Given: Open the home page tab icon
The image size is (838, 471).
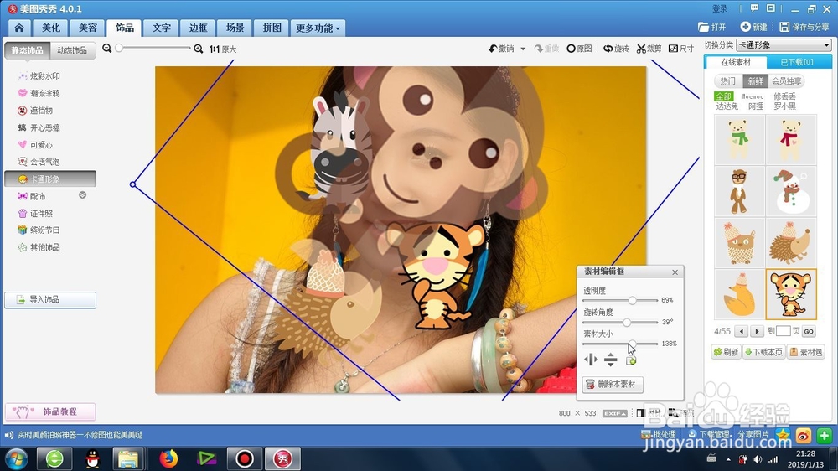Looking at the screenshot, I should pyautogui.click(x=19, y=28).
